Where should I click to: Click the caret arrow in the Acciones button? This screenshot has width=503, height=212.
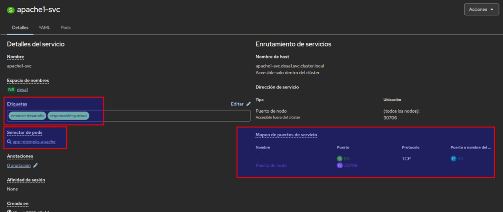pos(491,9)
